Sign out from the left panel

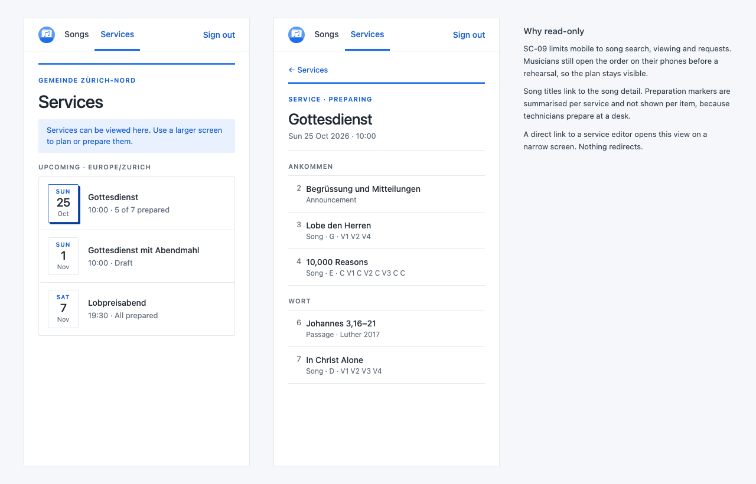click(219, 35)
